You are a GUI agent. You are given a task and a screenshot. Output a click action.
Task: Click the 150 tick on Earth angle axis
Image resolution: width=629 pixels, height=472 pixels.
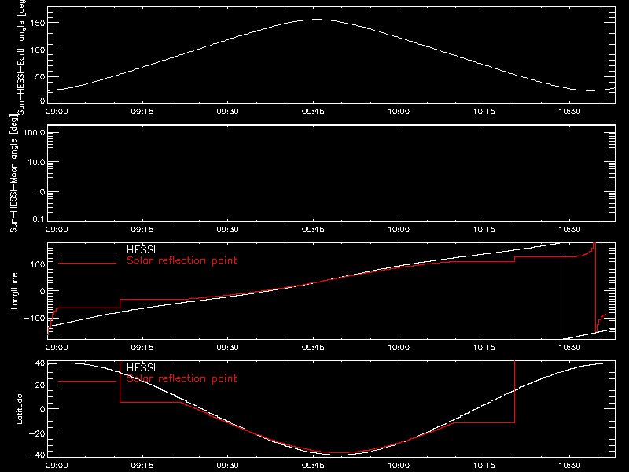coord(39,23)
